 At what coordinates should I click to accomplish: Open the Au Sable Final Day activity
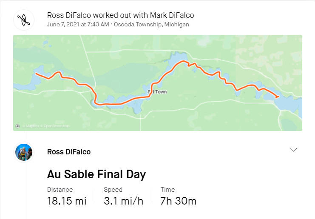(96, 174)
